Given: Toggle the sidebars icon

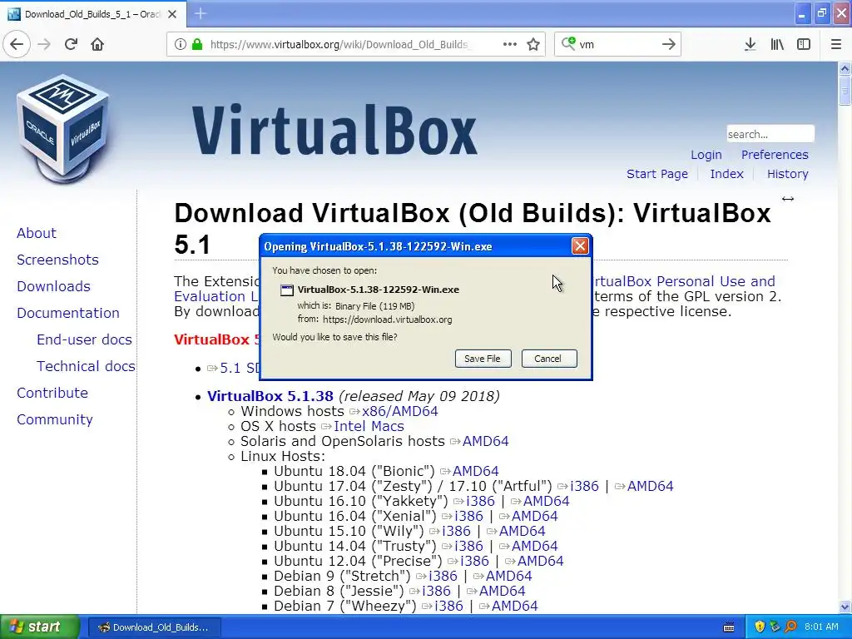Looking at the screenshot, I should pyautogui.click(x=804, y=45).
